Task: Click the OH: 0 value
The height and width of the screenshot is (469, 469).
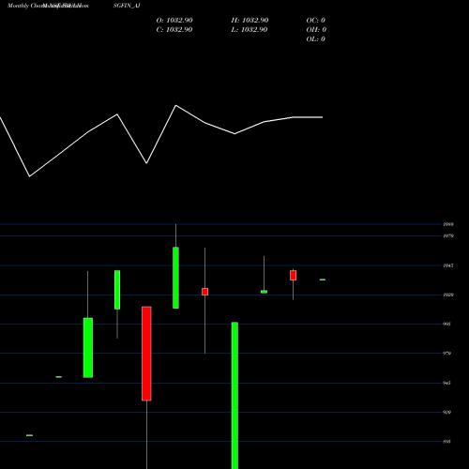Action: point(316,29)
